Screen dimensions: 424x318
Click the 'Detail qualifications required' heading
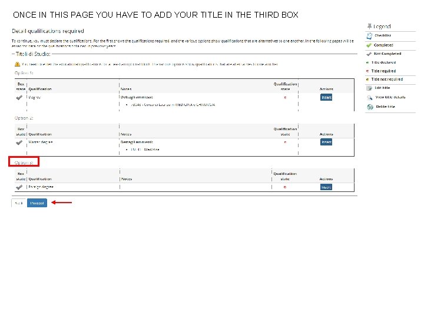coord(48,31)
